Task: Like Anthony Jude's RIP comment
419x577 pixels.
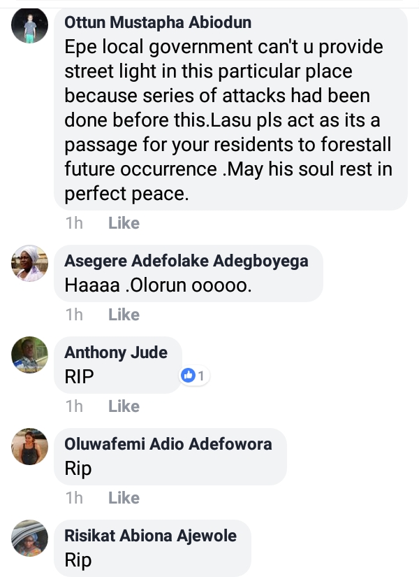Action: [x=124, y=406]
